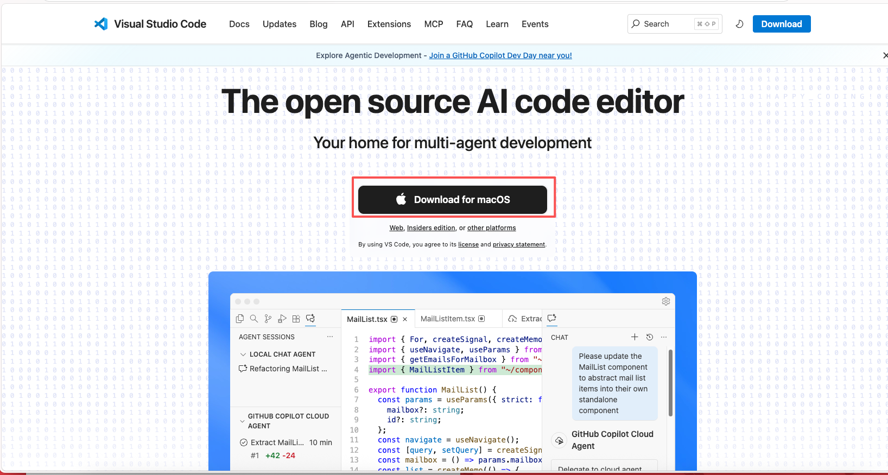Click the Apple icon on the macOS button
The image size is (888, 475).
click(401, 199)
